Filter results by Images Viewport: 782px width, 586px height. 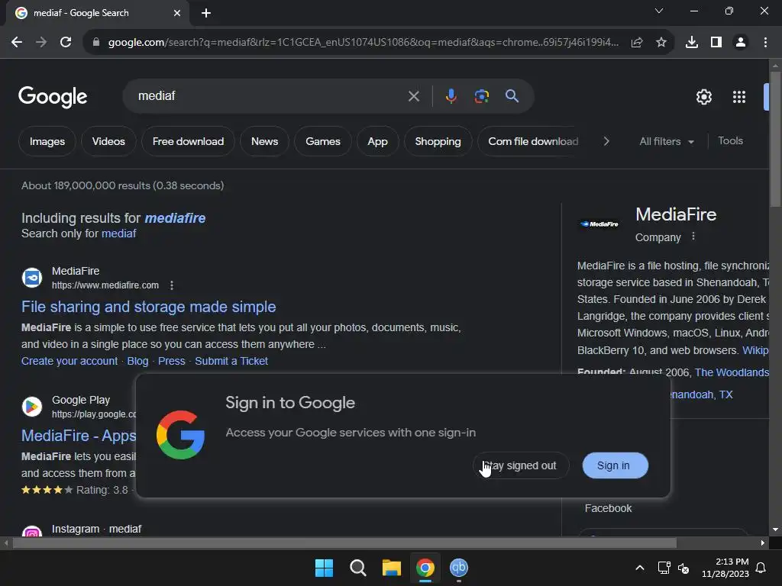tap(47, 141)
